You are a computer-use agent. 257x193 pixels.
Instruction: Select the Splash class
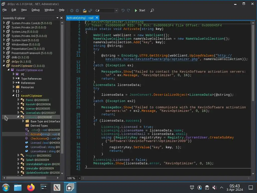coord(37,160)
